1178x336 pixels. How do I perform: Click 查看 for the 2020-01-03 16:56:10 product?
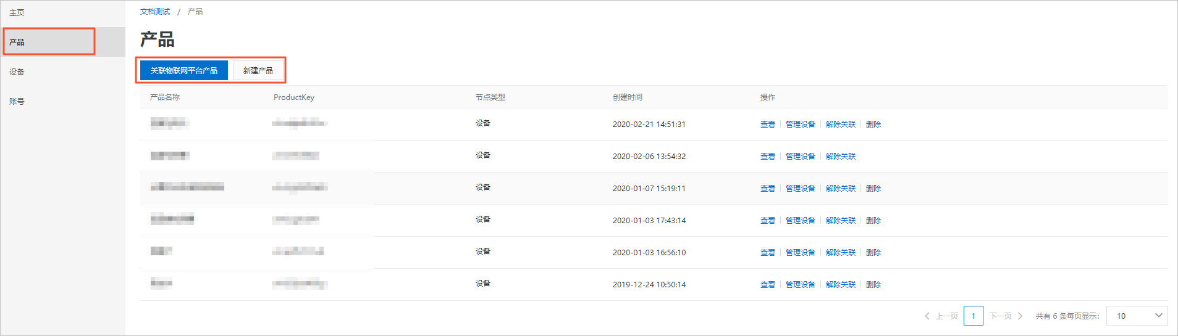click(x=768, y=253)
